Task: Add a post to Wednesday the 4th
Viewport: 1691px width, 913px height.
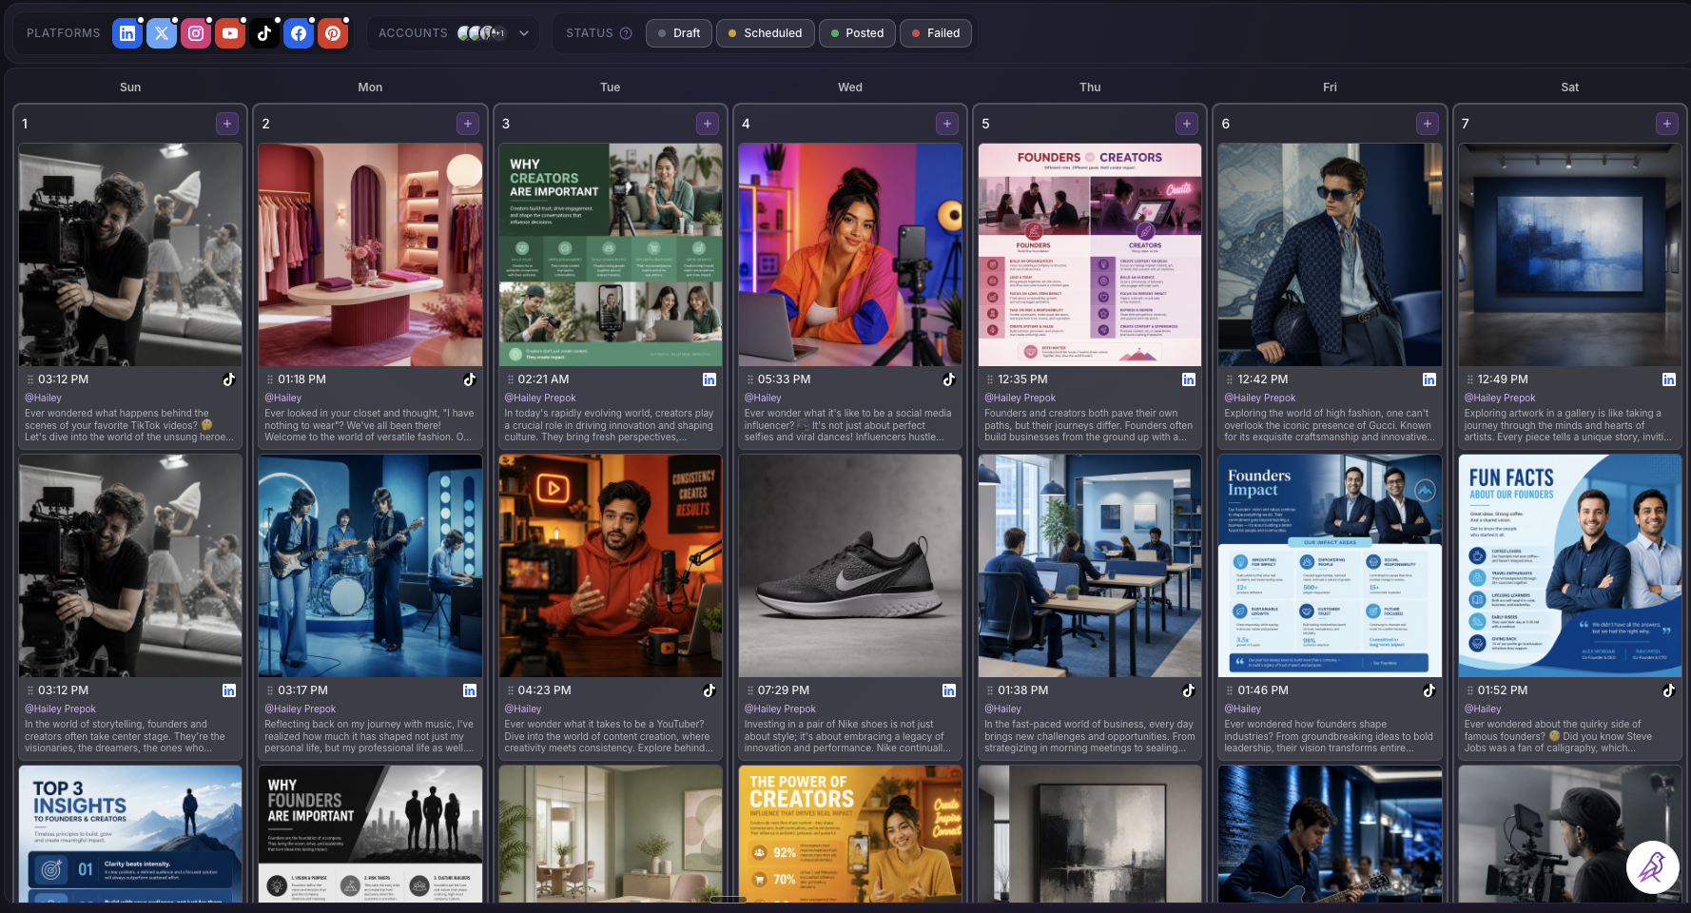Action: (x=946, y=124)
